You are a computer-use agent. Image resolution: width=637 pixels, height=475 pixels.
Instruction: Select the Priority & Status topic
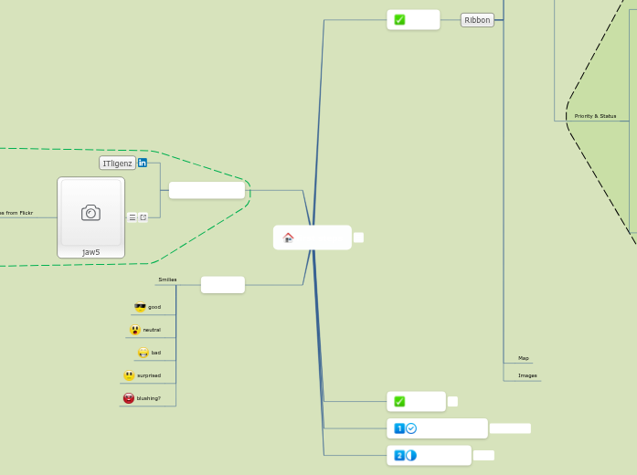coord(595,116)
